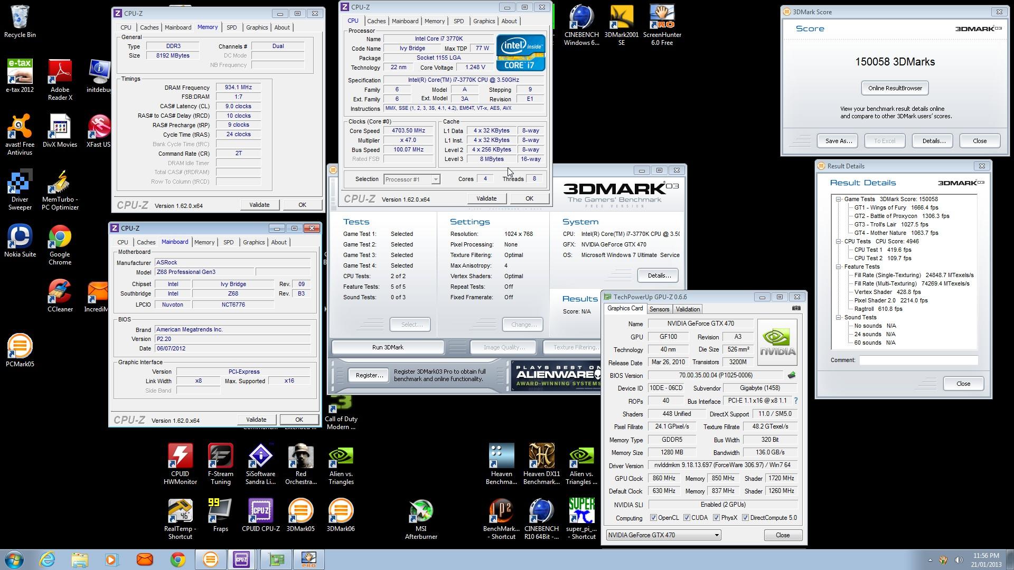Open Windows Start menu orb
The height and width of the screenshot is (570, 1014).
pyautogui.click(x=14, y=559)
